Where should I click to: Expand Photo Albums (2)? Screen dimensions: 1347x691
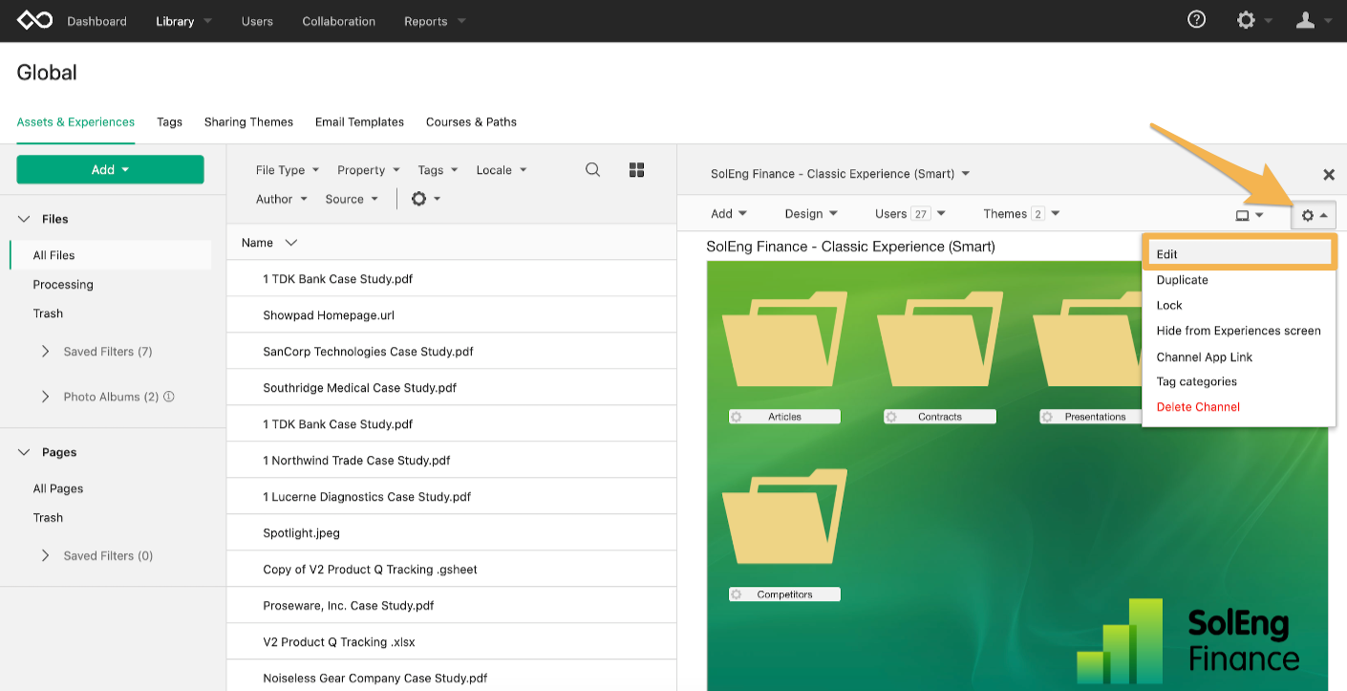(45, 397)
